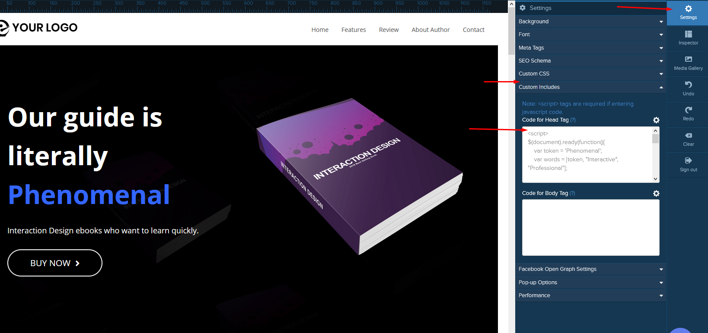The image size is (708, 333).
Task: Expand the Performance section
Action: pos(590,295)
